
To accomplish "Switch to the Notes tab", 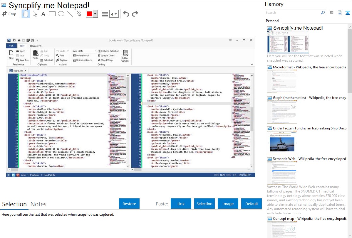I will 38,204.
